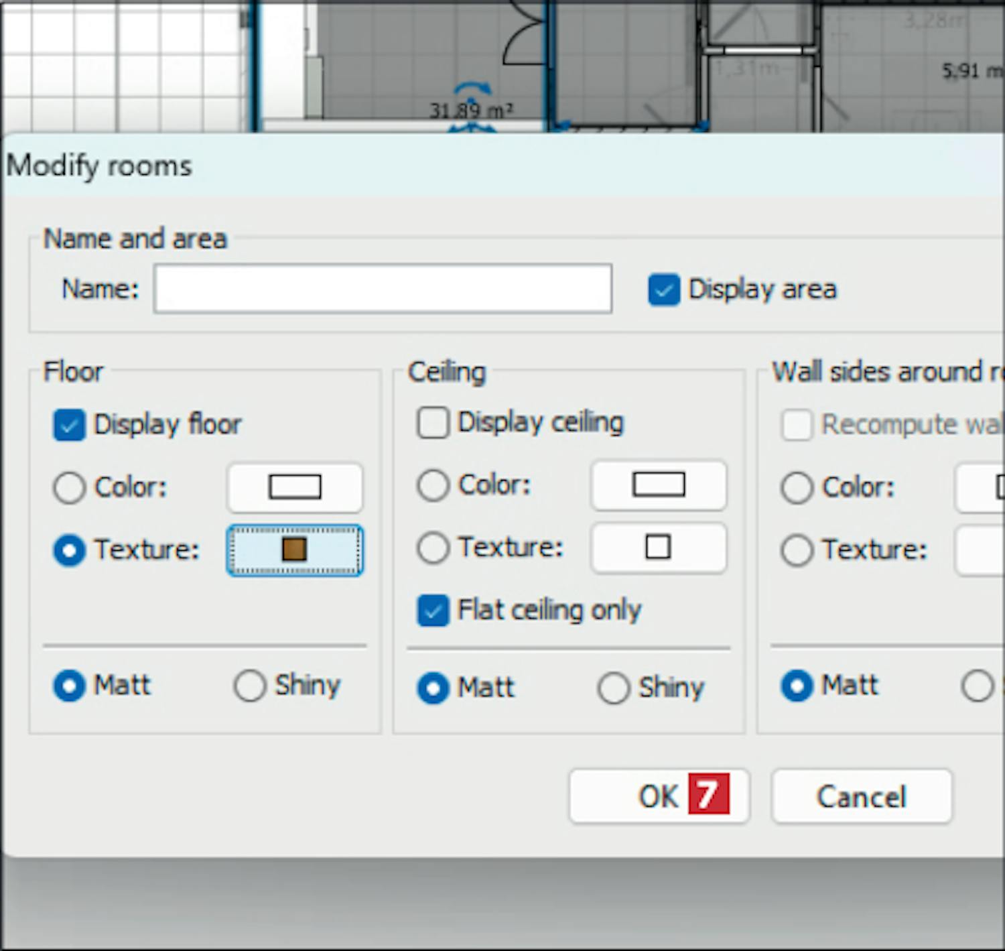
Task: Select the Ceiling Texture radio button
Action: (x=433, y=548)
